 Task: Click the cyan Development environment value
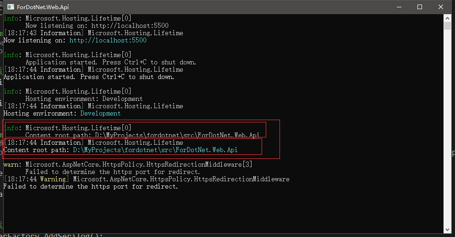click(100, 114)
